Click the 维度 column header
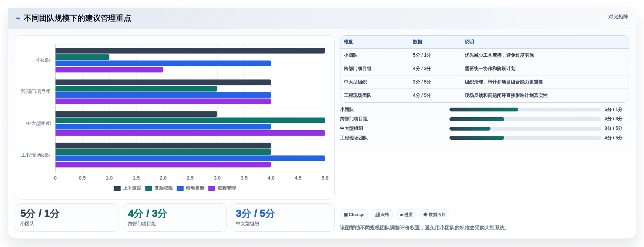The height and width of the screenshot is (247, 644). pos(348,42)
